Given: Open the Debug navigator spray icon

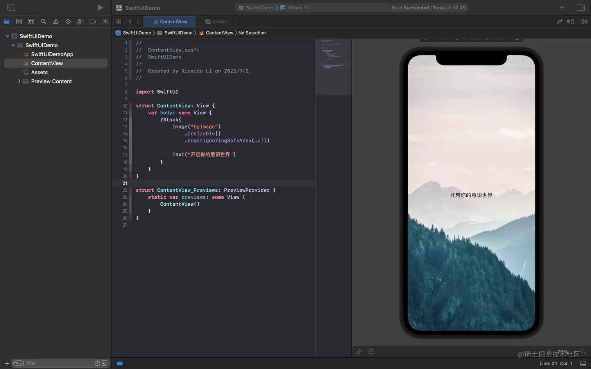Looking at the screenshot, I should [80, 21].
